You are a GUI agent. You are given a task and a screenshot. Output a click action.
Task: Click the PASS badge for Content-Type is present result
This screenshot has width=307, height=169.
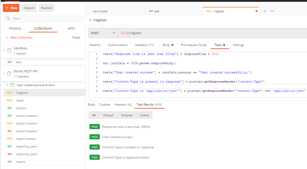[95, 147]
